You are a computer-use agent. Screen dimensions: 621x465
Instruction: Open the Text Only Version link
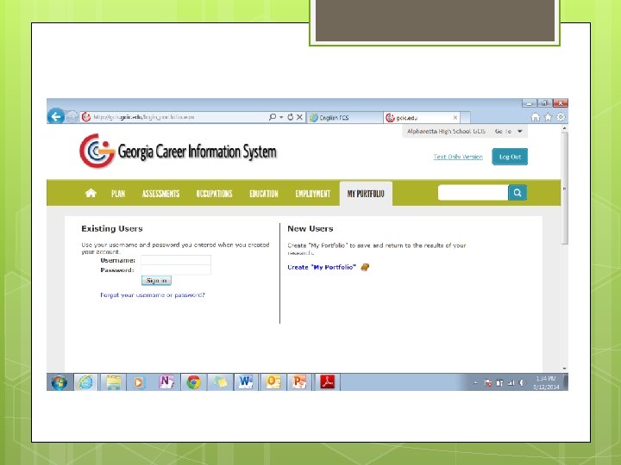458,157
